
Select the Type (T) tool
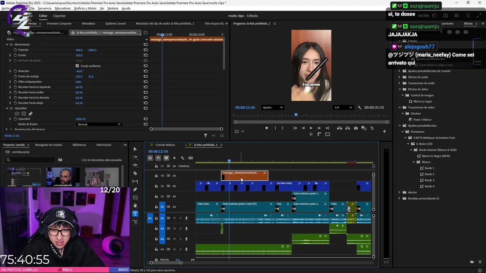(x=135, y=213)
